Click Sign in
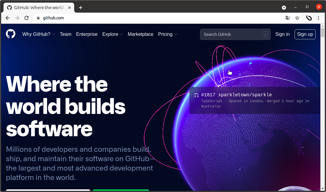Viewport: 326px width, 192px height. point(282,34)
